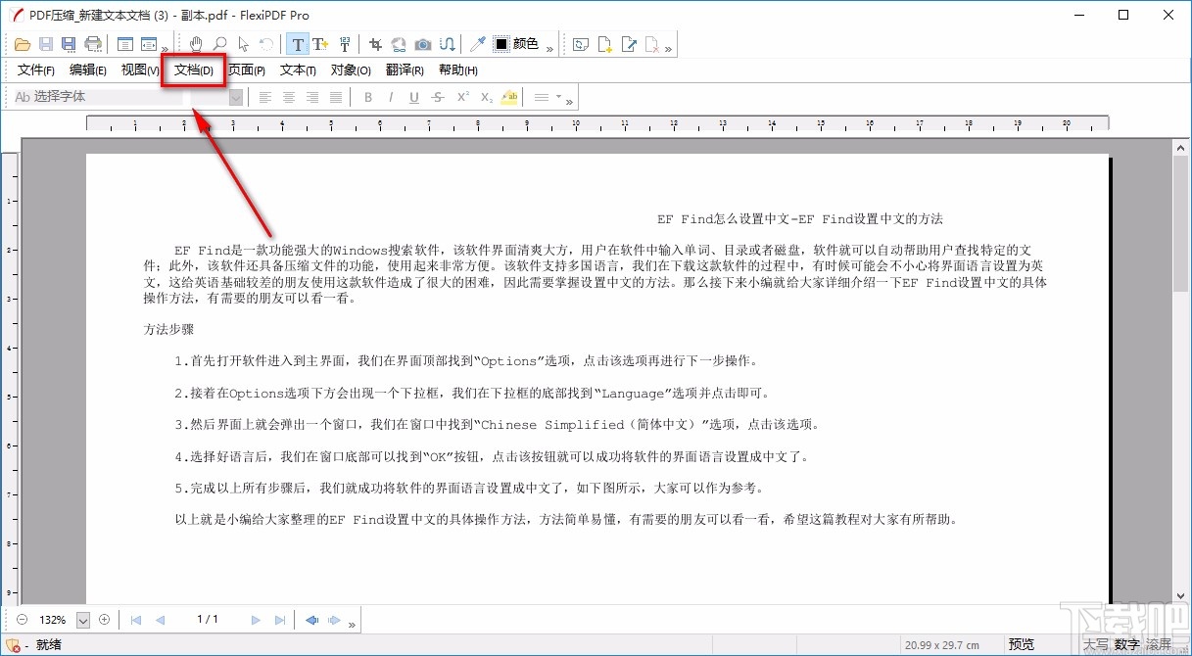Image resolution: width=1192 pixels, height=656 pixels.
Task: Toggle right text alignment
Action: [312, 97]
